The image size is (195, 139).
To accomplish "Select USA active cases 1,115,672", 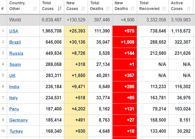I will (181, 31).
